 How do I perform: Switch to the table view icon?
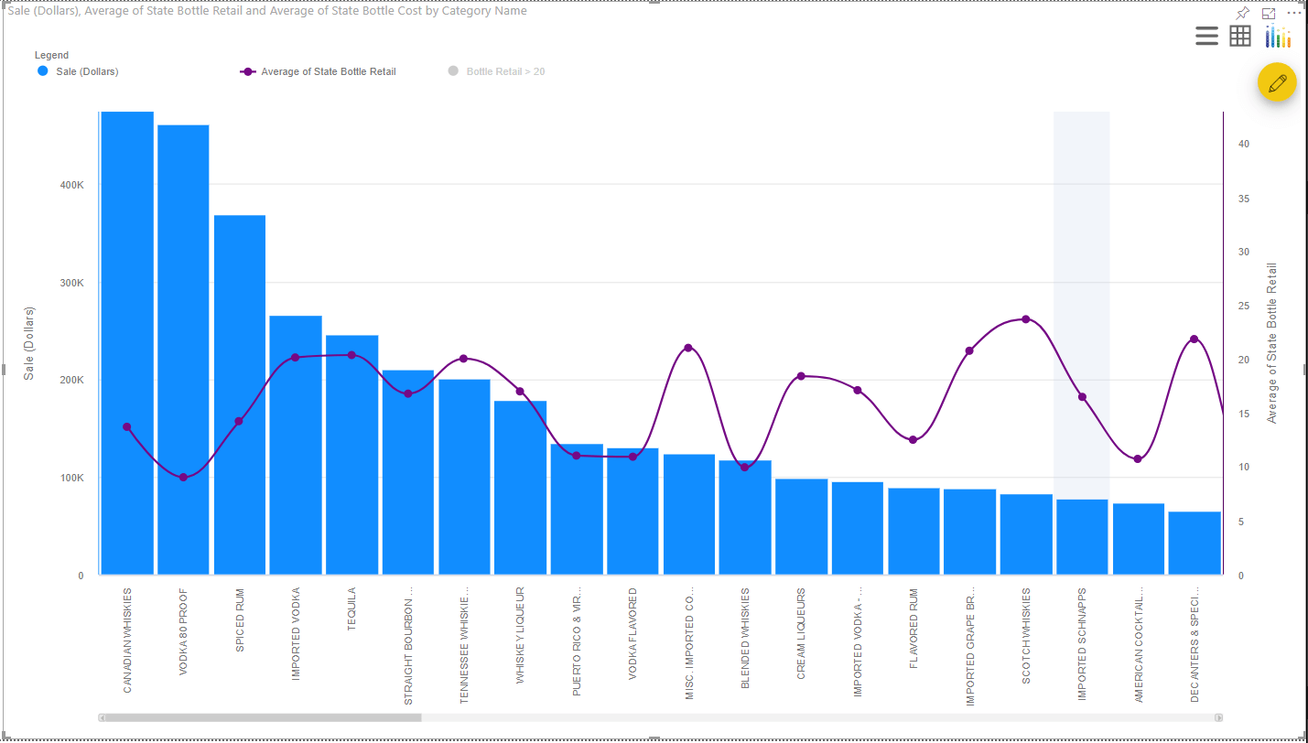pyautogui.click(x=1240, y=36)
